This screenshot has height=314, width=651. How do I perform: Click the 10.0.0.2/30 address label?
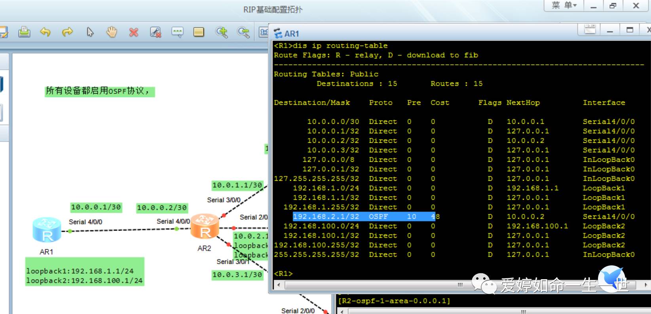[x=162, y=208]
